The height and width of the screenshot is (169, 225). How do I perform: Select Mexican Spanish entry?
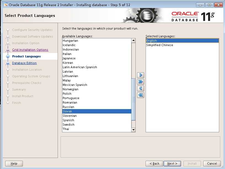click(x=97, y=85)
